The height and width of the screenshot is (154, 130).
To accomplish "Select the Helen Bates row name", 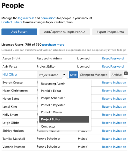I will [11, 99].
